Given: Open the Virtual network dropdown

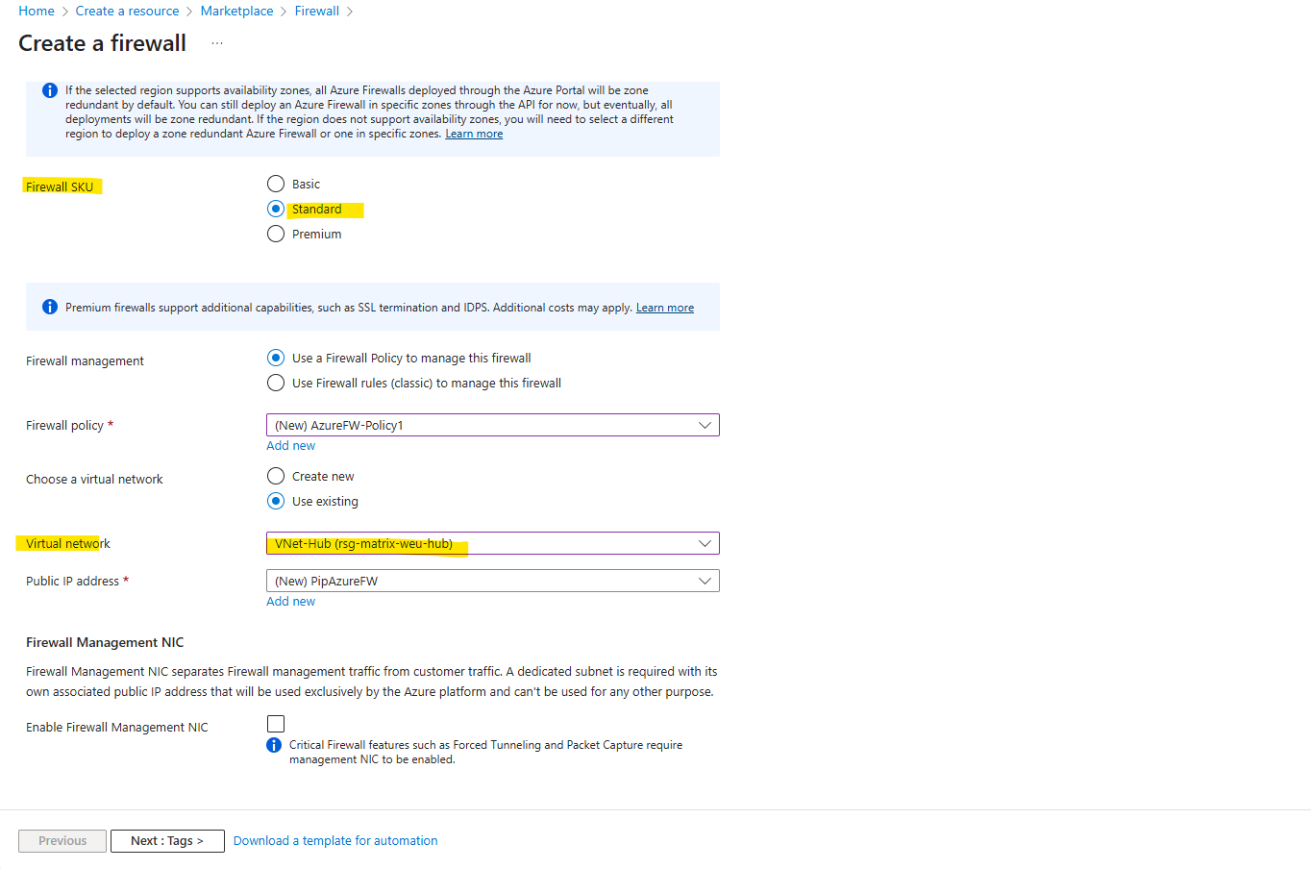Looking at the screenshot, I should coord(492,543).
